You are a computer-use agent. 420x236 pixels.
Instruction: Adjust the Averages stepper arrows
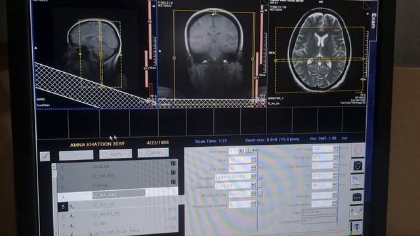click(x=334, y=195)
